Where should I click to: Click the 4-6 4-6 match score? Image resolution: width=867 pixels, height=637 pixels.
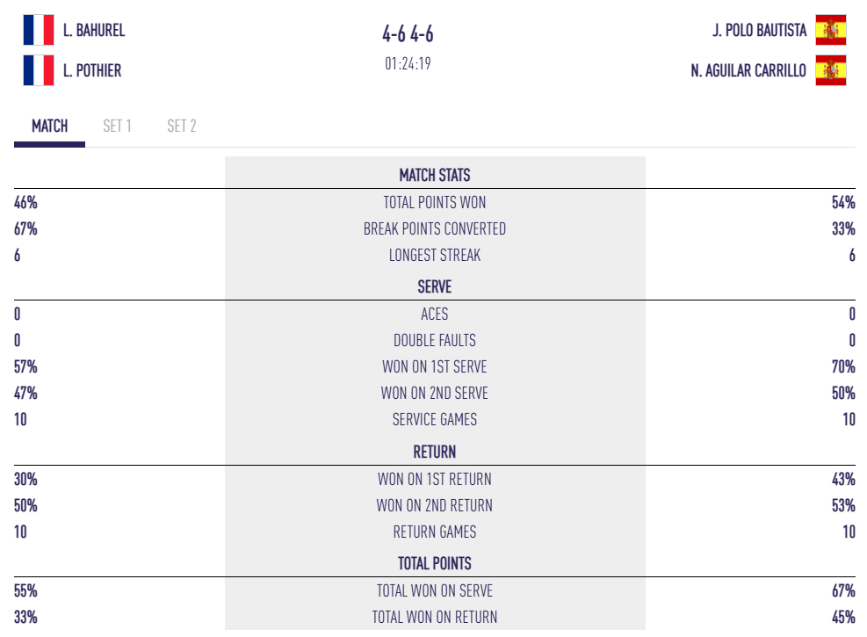(x=408, y=34)
